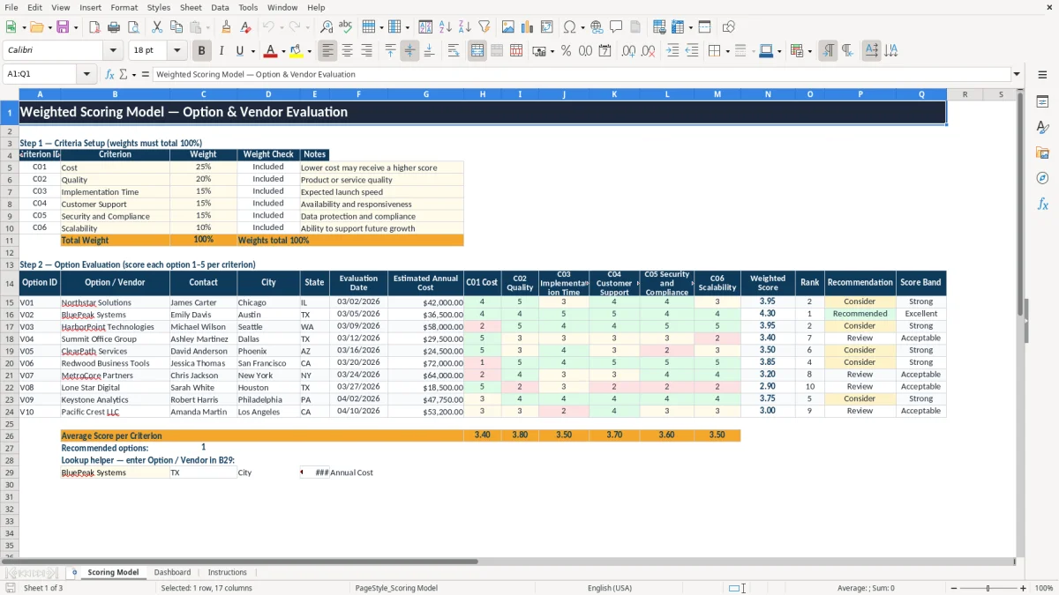Open the Format menu
This screenshot has width=1059, height=595.
[x=124, y=7]
